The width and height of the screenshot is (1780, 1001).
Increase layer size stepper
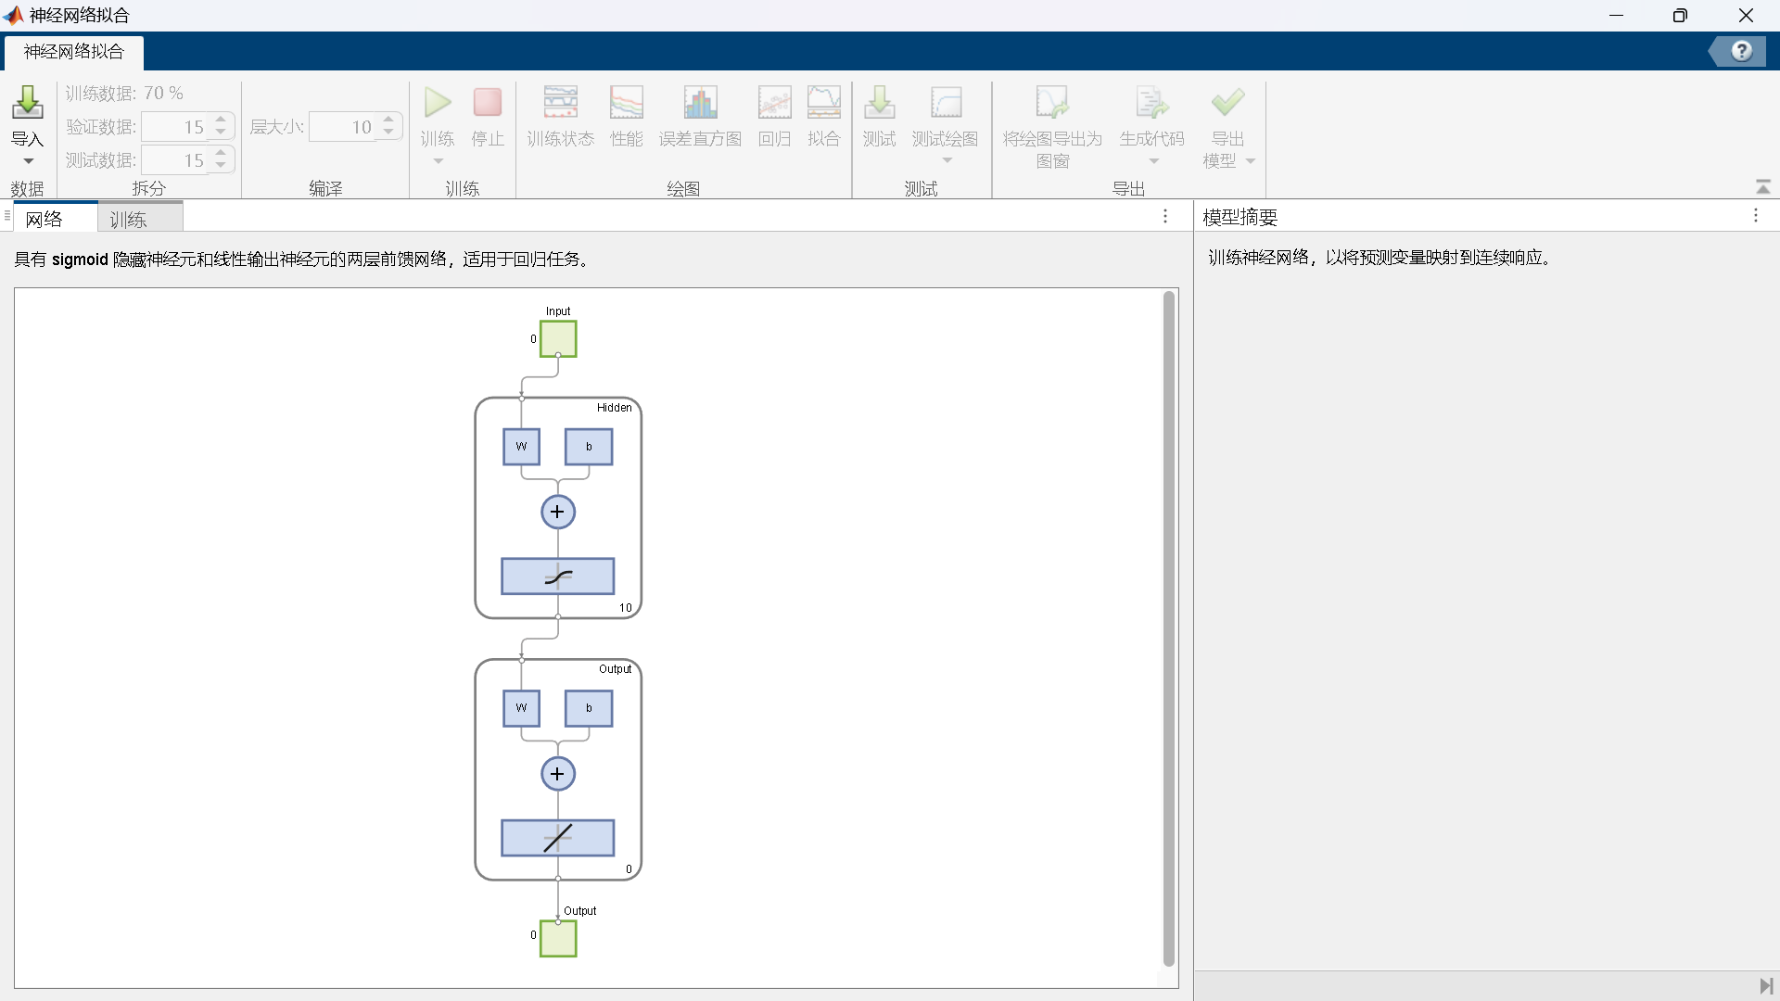(x=388, y=120)
